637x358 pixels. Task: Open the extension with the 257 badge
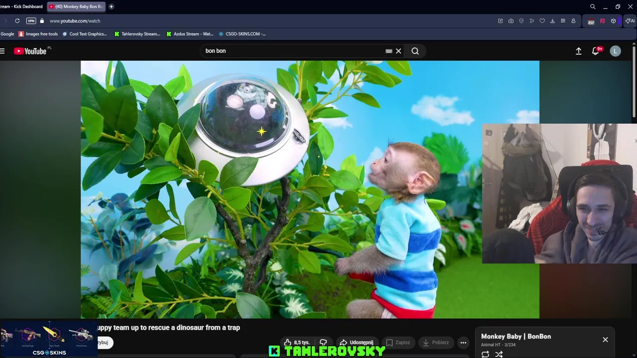tap(591, 21)
